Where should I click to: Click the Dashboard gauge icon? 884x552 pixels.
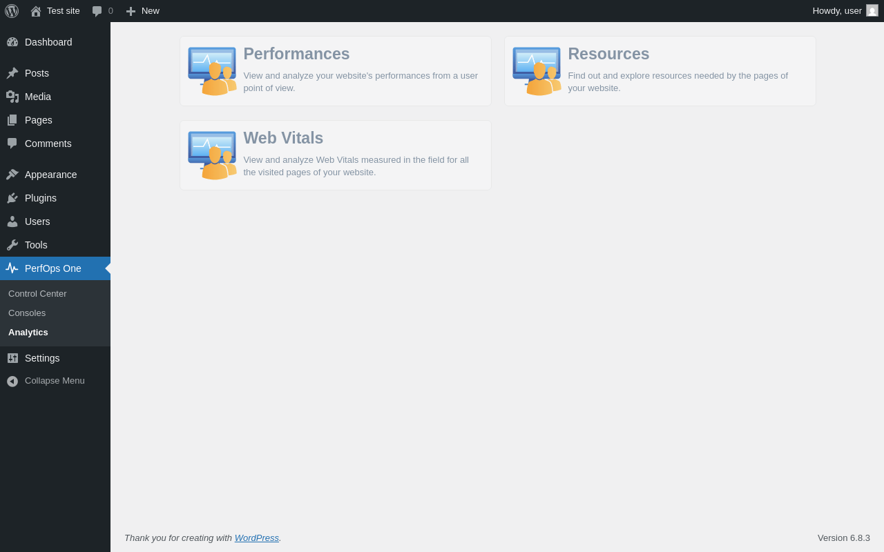(12, 42)
